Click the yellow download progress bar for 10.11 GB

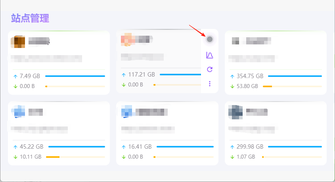click(75, 157)
